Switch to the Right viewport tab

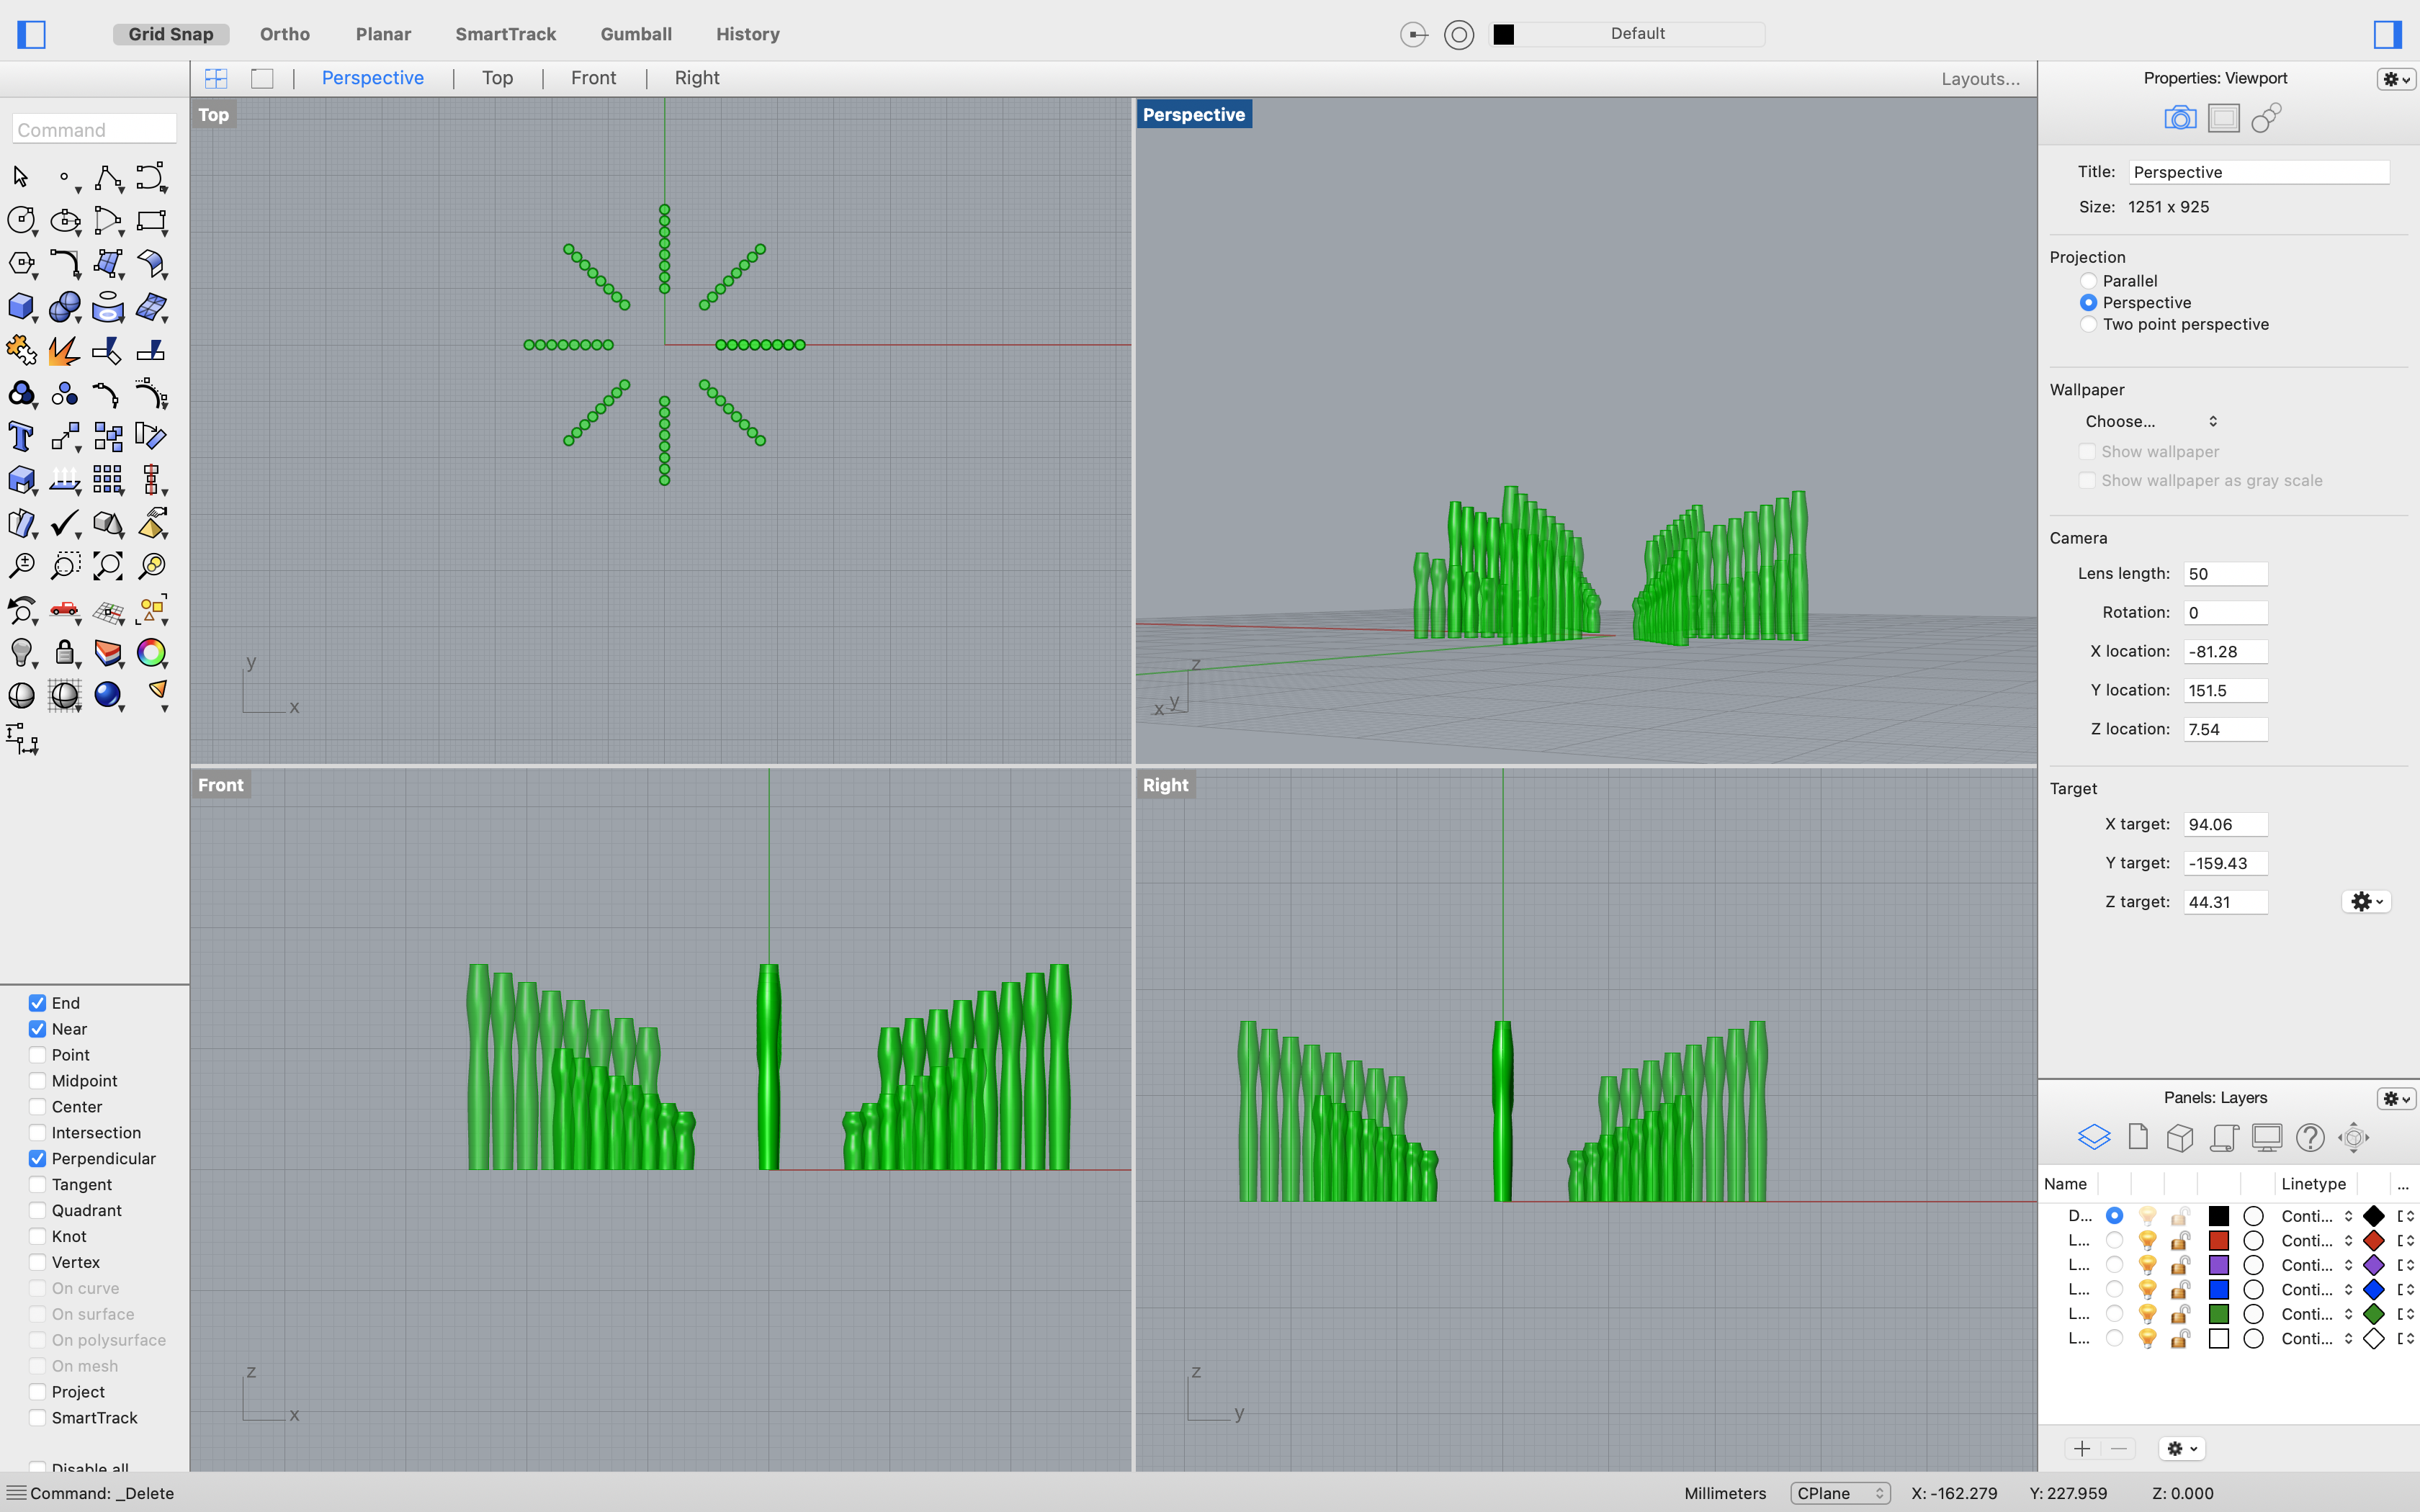click(x=696, y=78)
